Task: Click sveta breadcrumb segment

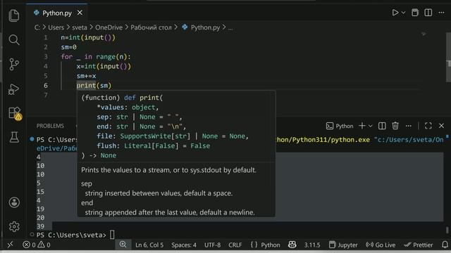Action: pyautogui.click(x=80, y=27)
